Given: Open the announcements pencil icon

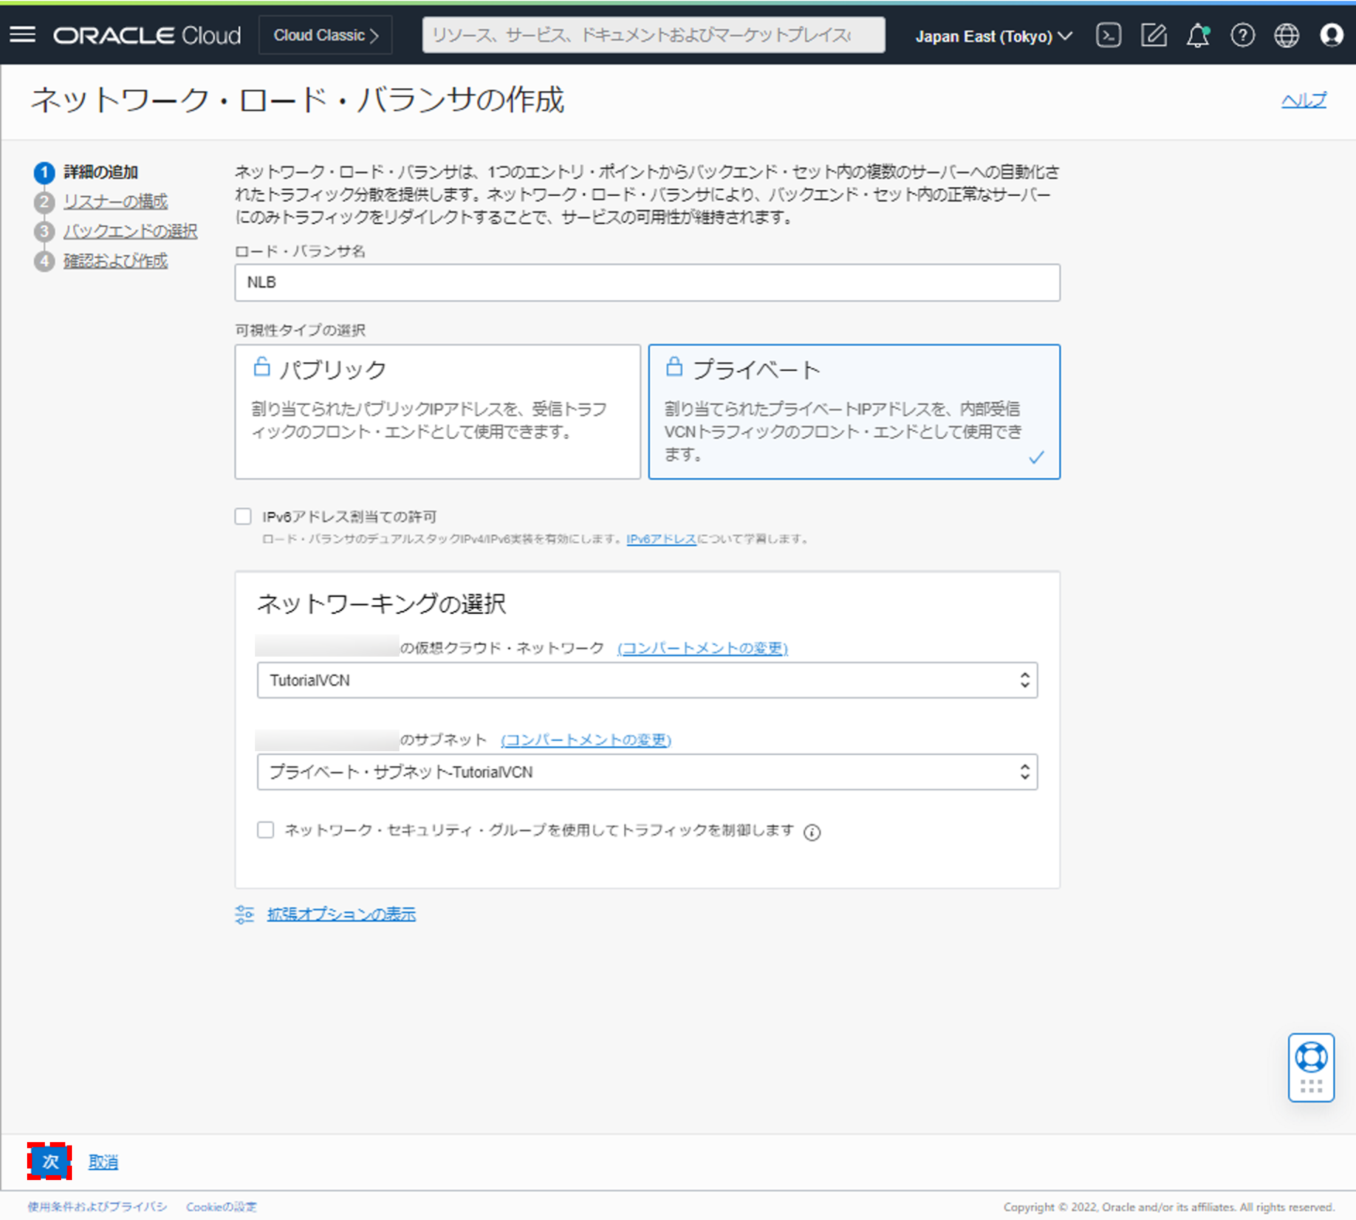Looking at the screenshot, I should 1154,35.
